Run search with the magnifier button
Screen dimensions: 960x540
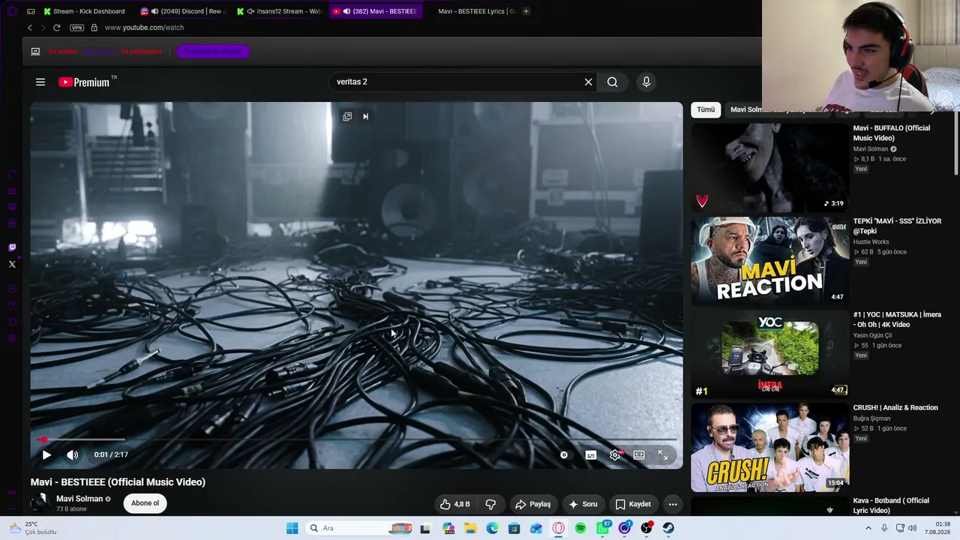pos(613,82)
